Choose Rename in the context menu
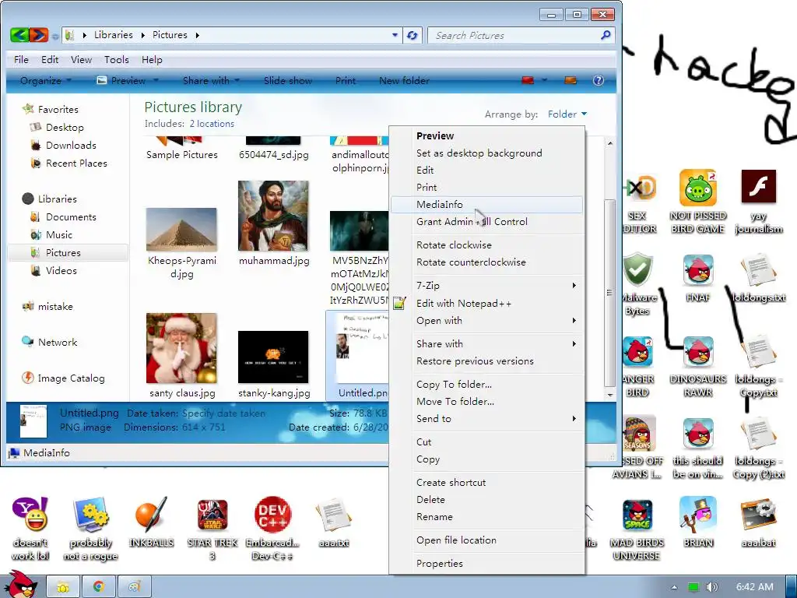Screen dimensions: 797x598 (486, 517)
